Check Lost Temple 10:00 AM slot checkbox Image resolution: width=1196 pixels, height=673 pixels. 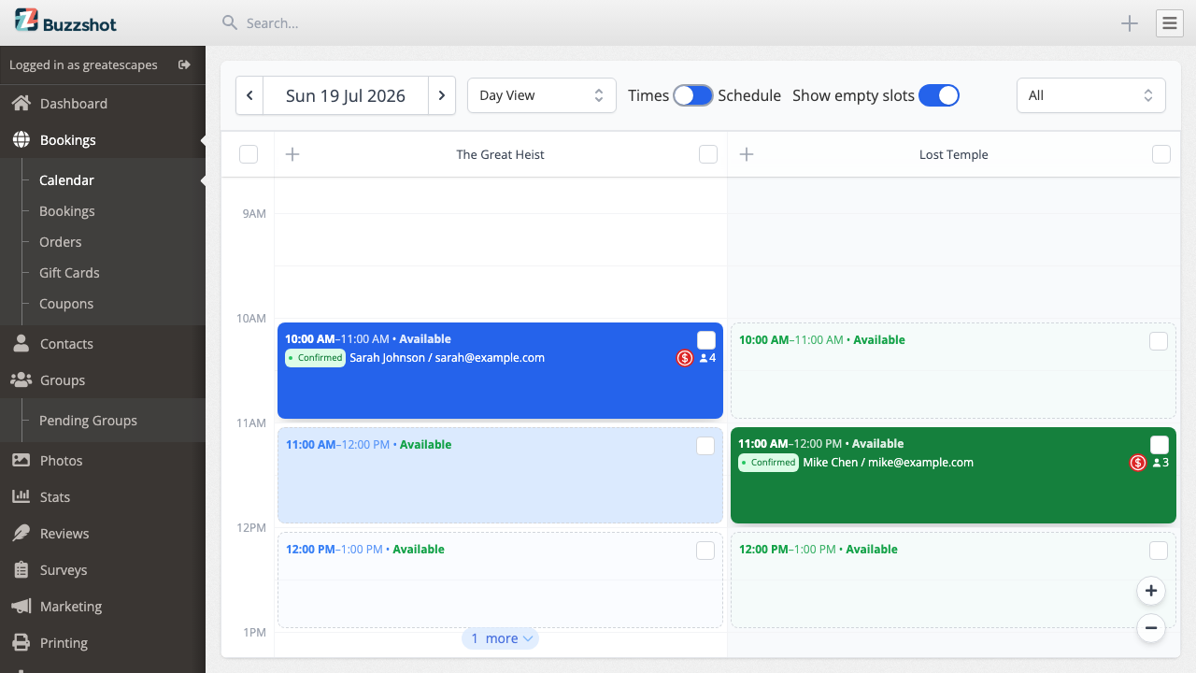pos(1159,341)
